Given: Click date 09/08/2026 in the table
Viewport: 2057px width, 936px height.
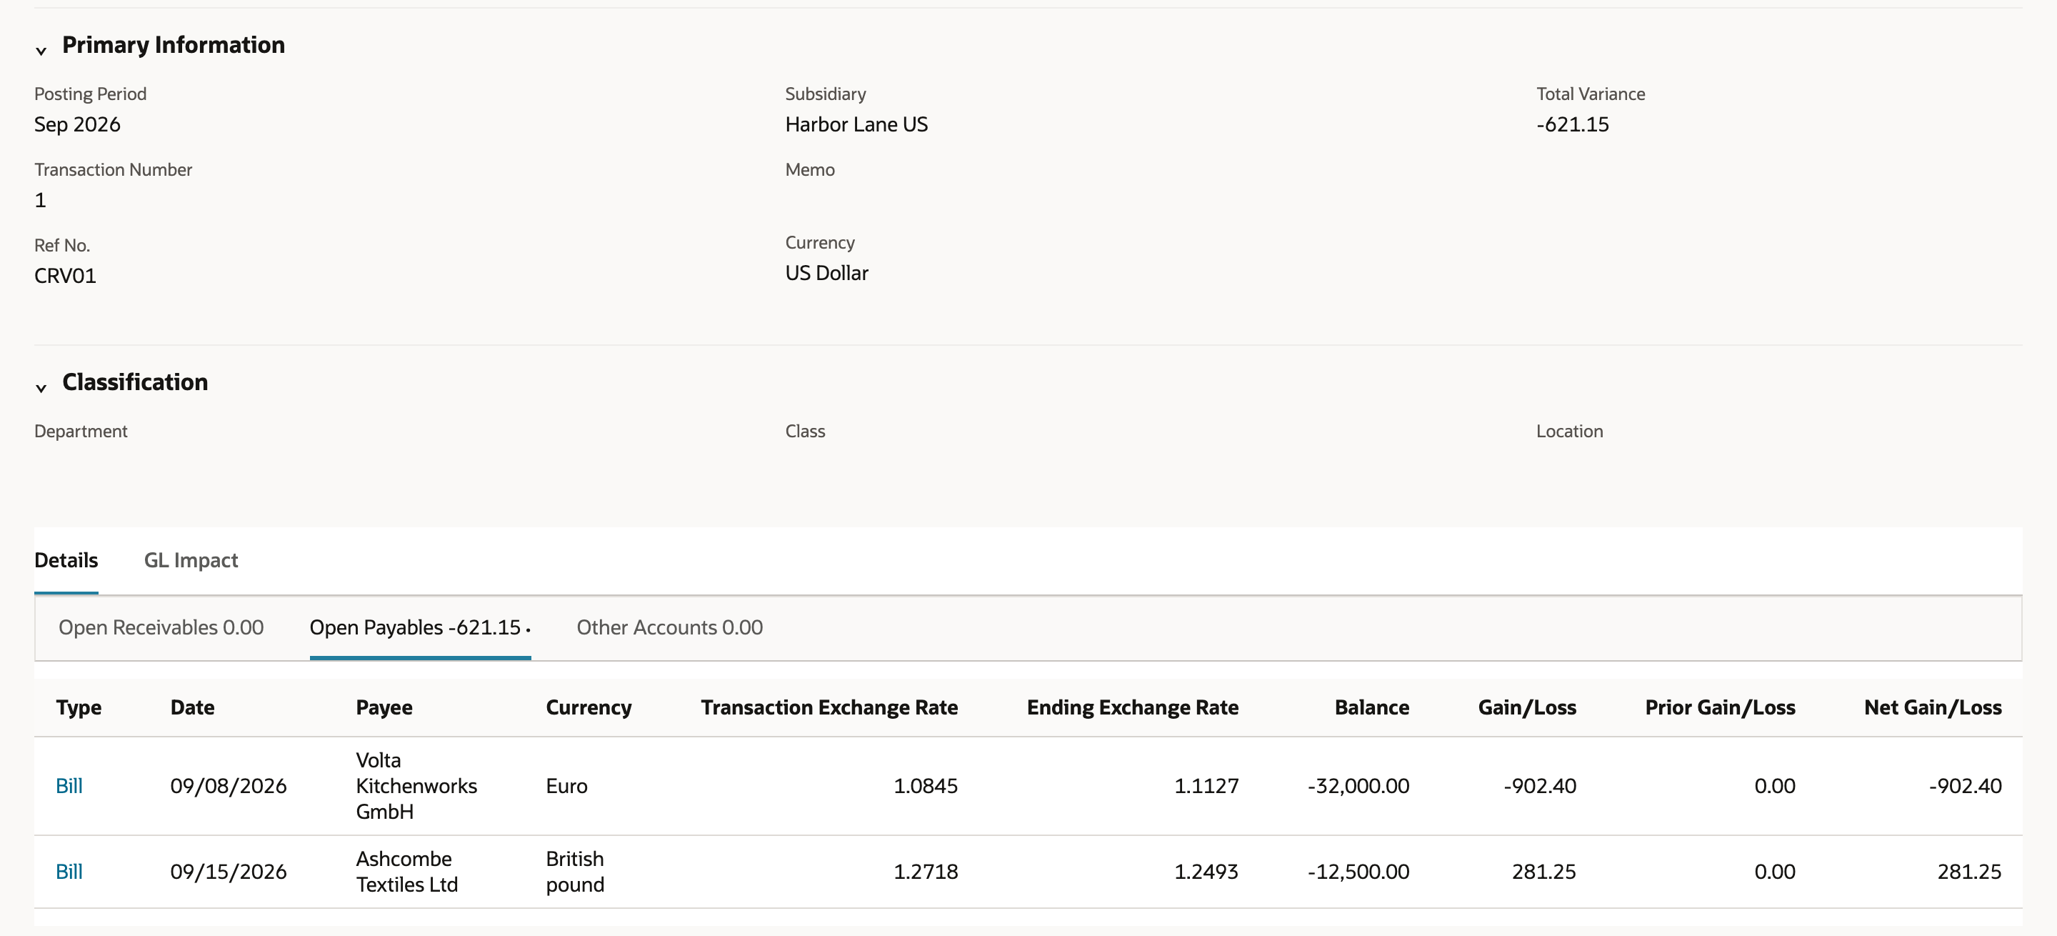Looking at the screenshot, I should pos(229,785).
